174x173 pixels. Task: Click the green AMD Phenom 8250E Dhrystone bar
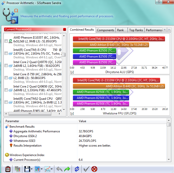[x=94, y=51]
